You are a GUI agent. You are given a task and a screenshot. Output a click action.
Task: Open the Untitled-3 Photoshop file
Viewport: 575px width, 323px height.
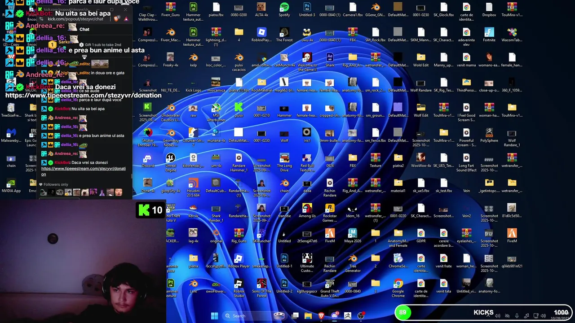pos(307,10)
